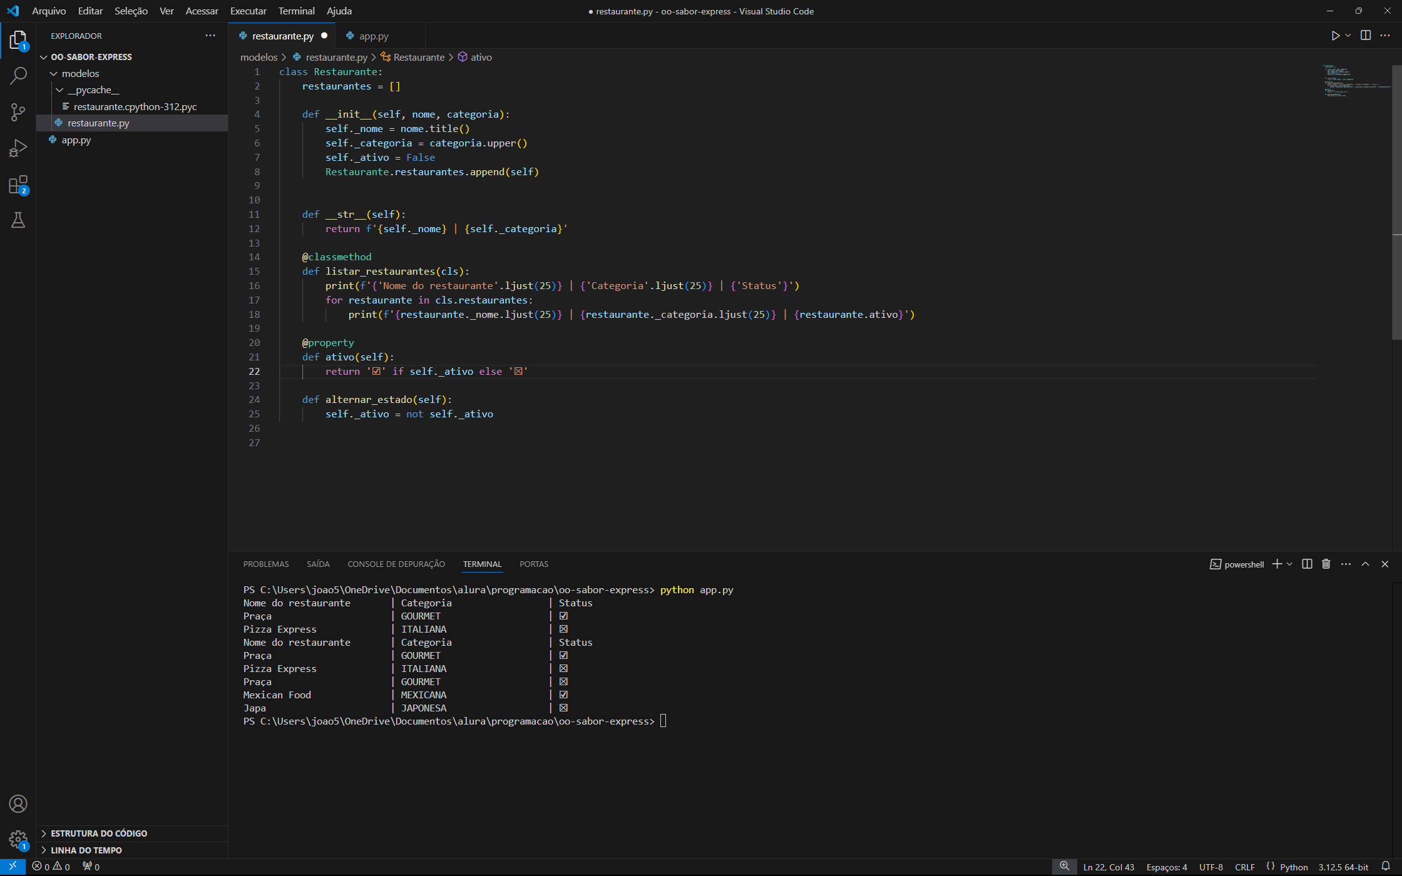Switch to CONSOLE DE DEPURAÇÃO tab

(396, 564)
